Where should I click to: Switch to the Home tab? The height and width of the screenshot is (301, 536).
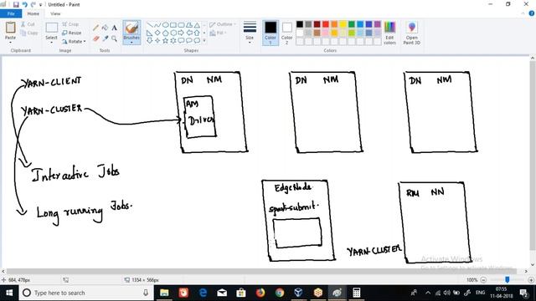[33, 13]
